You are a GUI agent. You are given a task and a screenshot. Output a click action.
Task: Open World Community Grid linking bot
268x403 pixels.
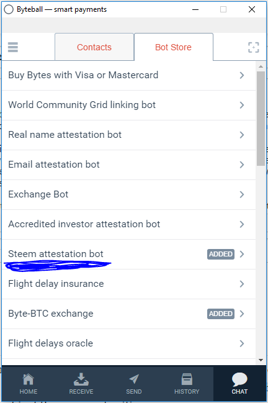point(129,105)
